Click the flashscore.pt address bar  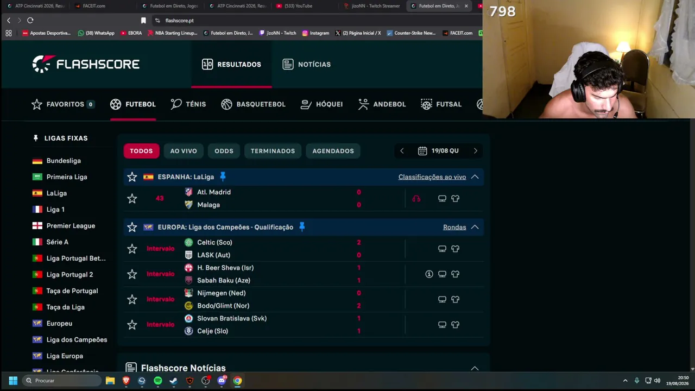point(315,21)
